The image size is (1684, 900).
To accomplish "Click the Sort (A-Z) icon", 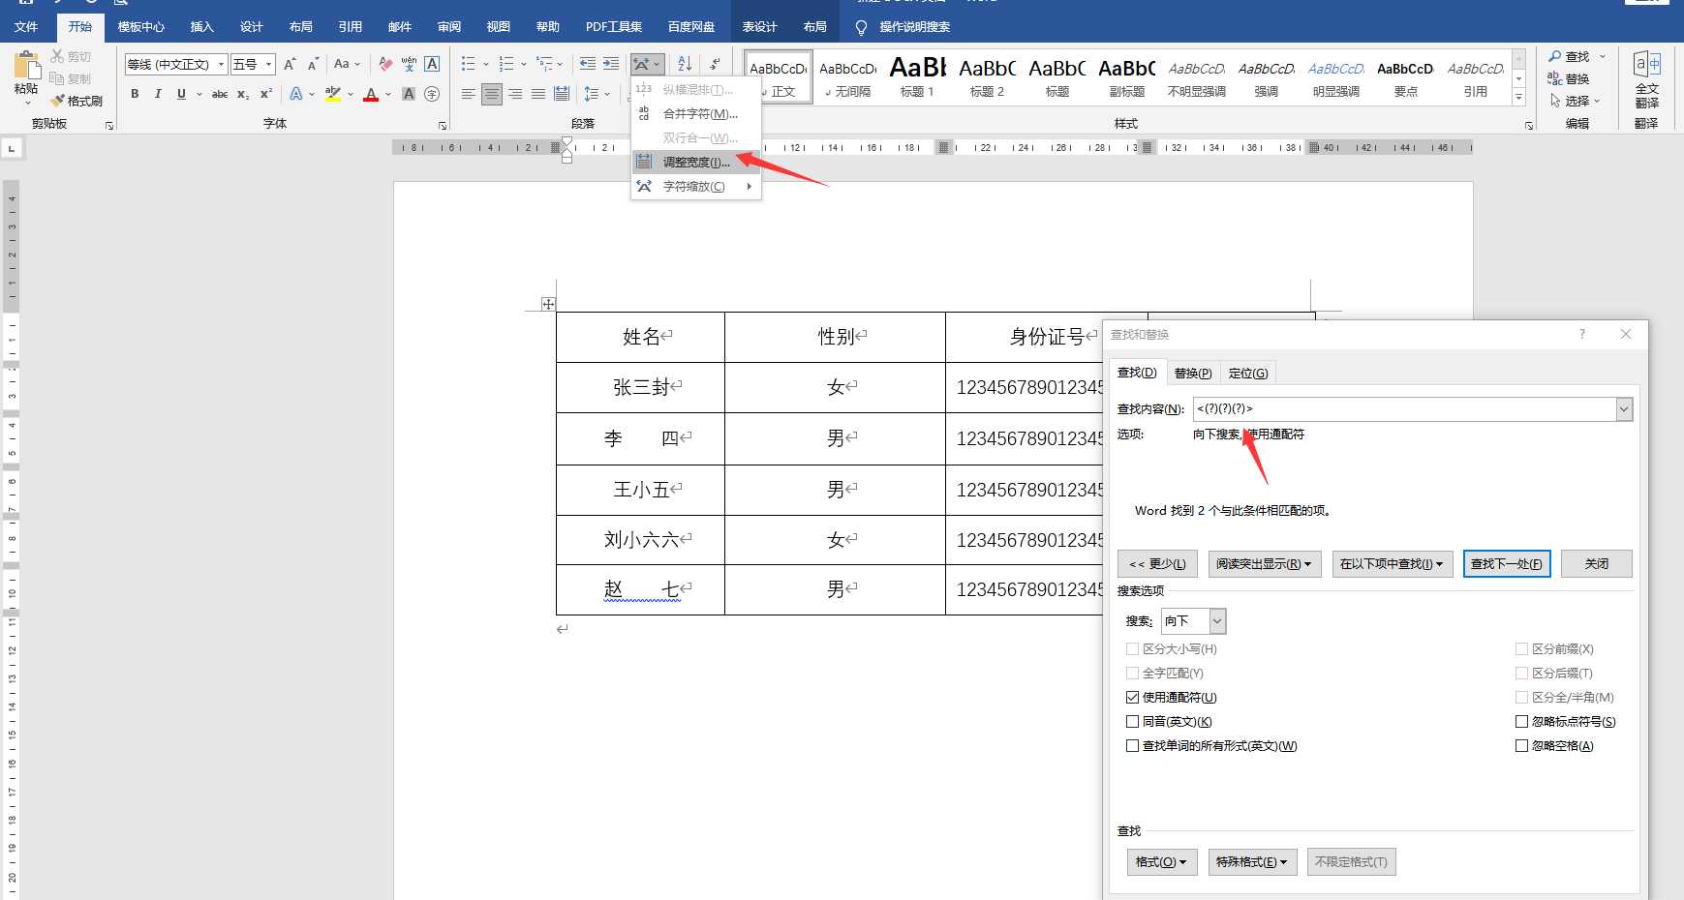I will [685, 64].
